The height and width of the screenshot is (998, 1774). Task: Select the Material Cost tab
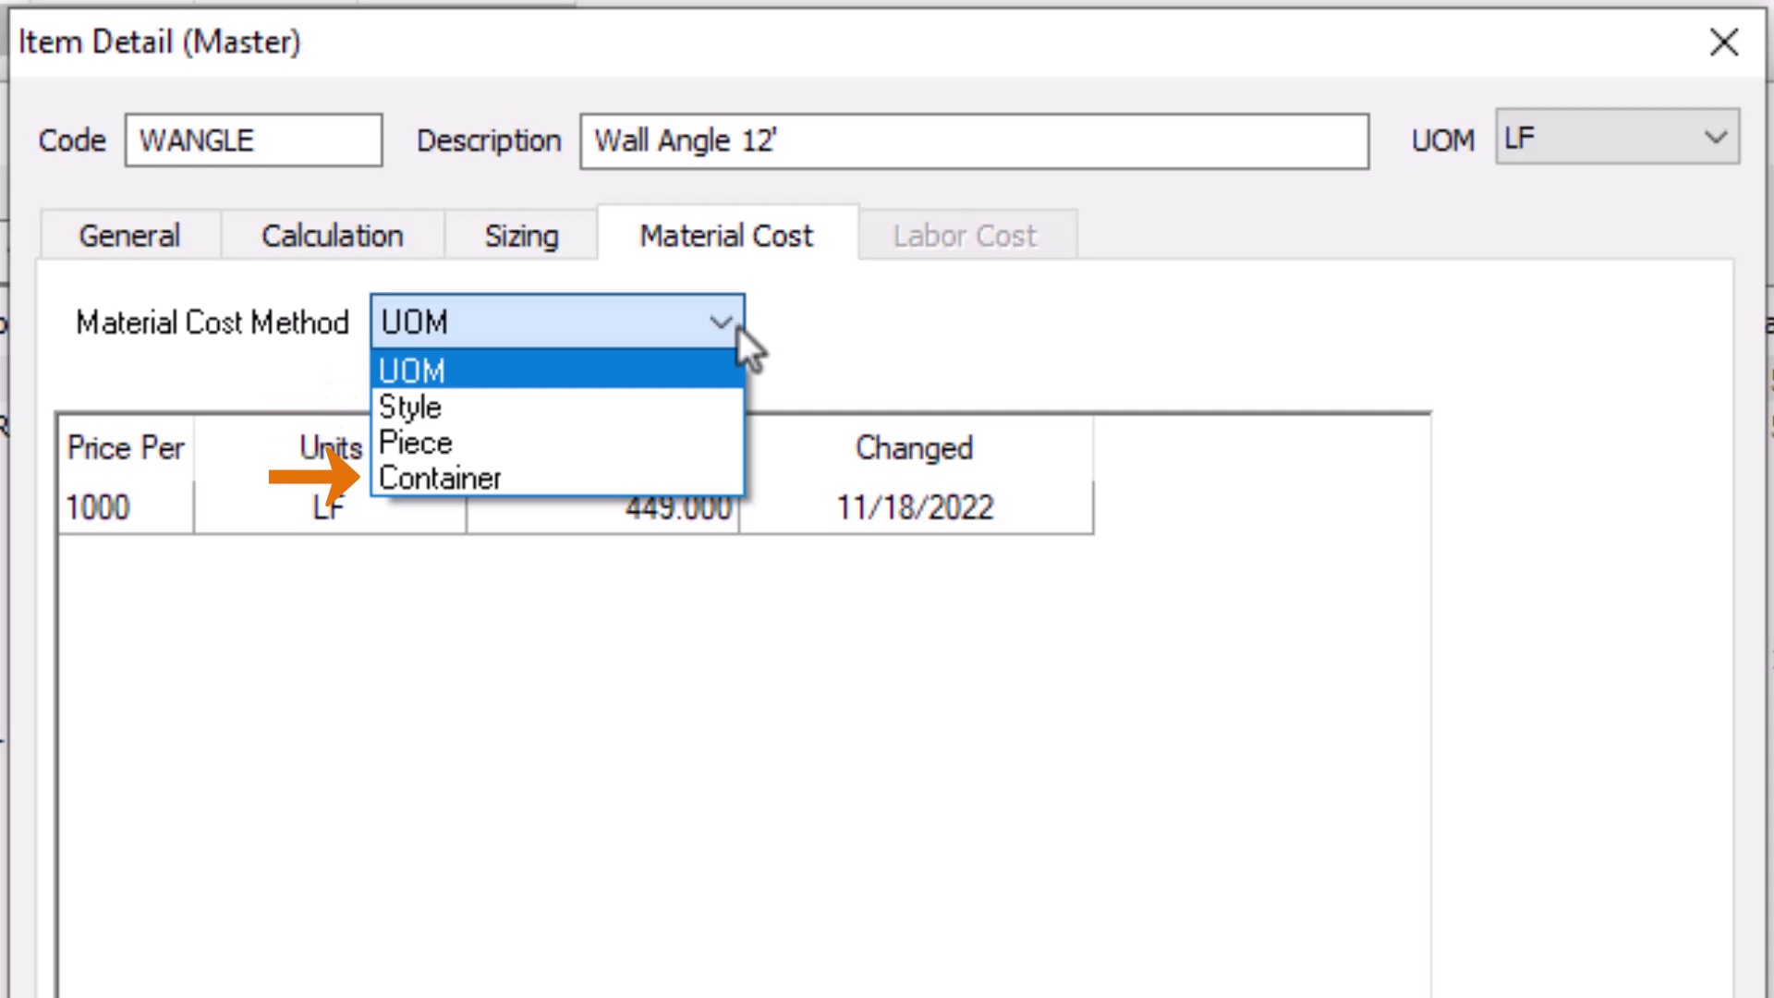[x=726, y=236]
